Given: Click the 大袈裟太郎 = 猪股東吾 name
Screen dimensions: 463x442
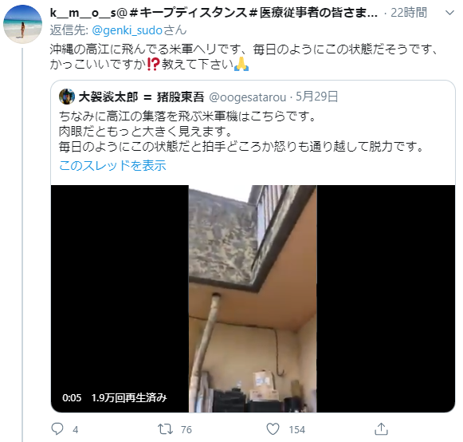Looking at the screenshot, I should tap(141, 97).
